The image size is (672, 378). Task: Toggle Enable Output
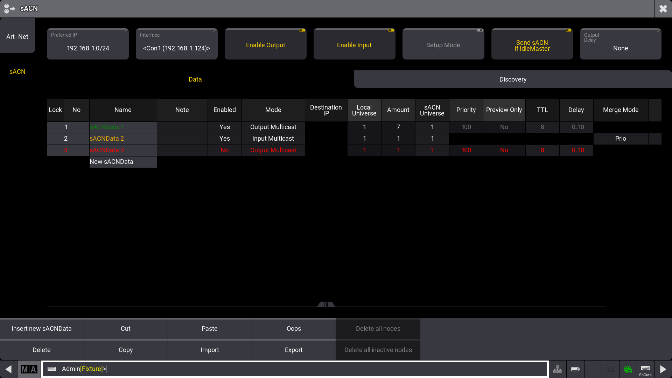click(x=265, y=45)
